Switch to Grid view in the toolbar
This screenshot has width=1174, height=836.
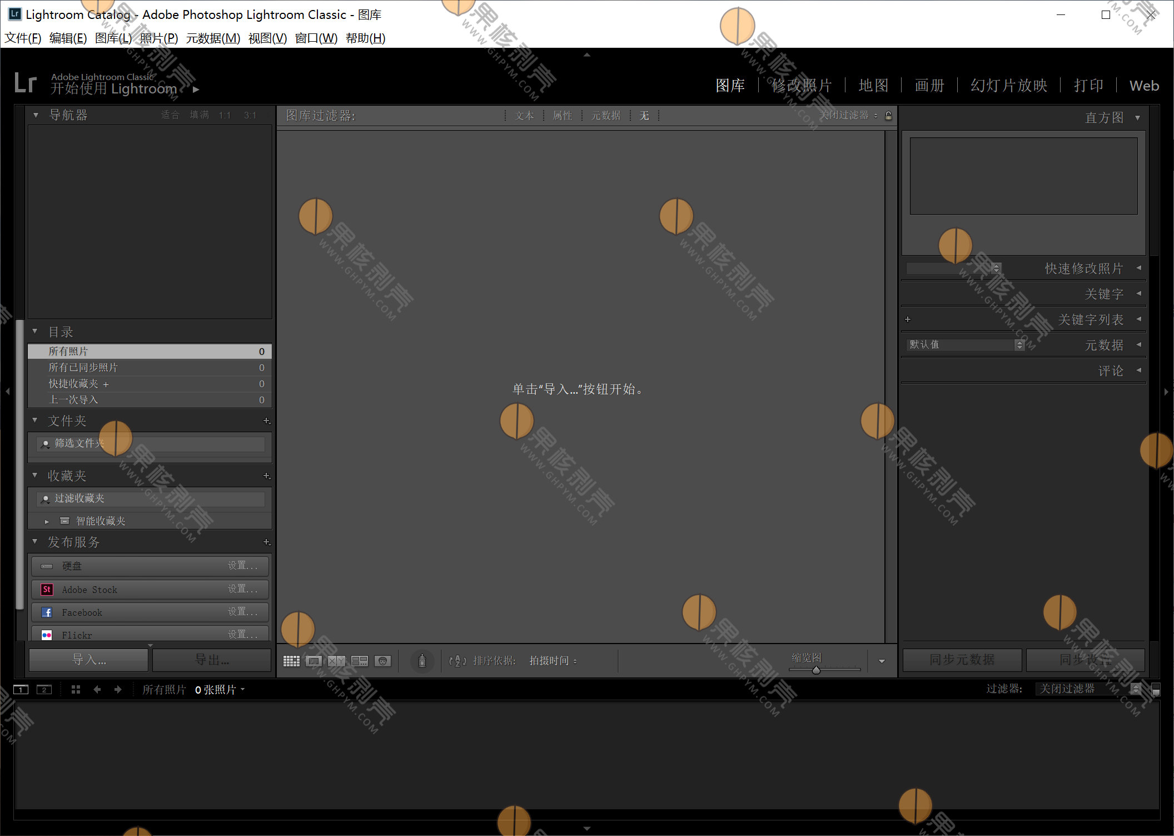point(291,661)
